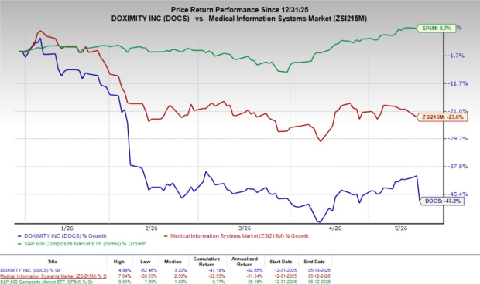Image resolution: width=480 pixels, height=284 pixels.
Task: Click DOCS row End Date 05-13-2026
Action: pyautogui.click(x=319, y=270)
